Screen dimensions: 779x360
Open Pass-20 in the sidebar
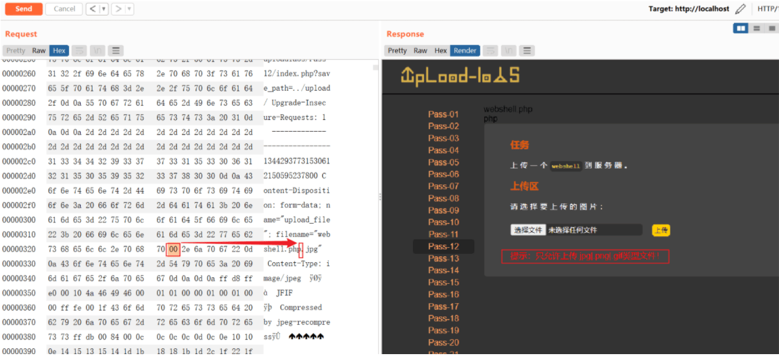click(x=444, y=342)
